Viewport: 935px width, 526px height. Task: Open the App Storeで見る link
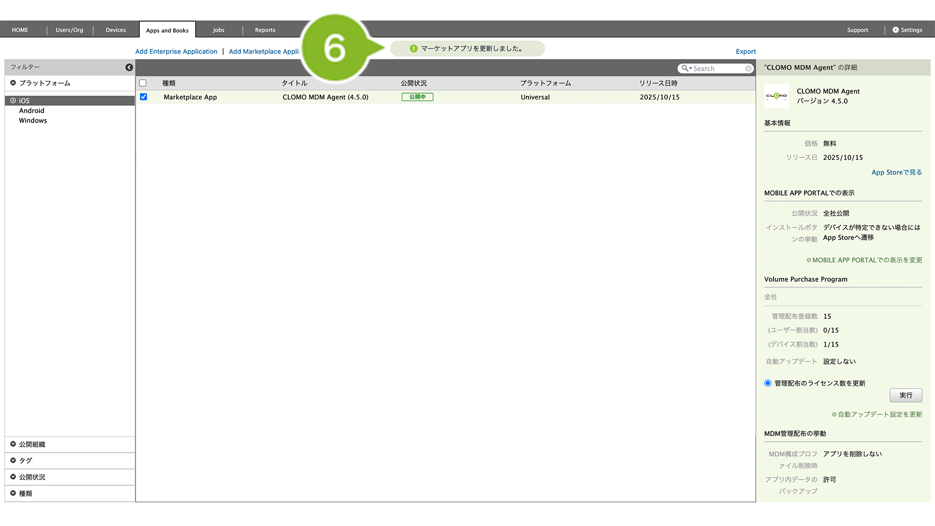point(896,172)
